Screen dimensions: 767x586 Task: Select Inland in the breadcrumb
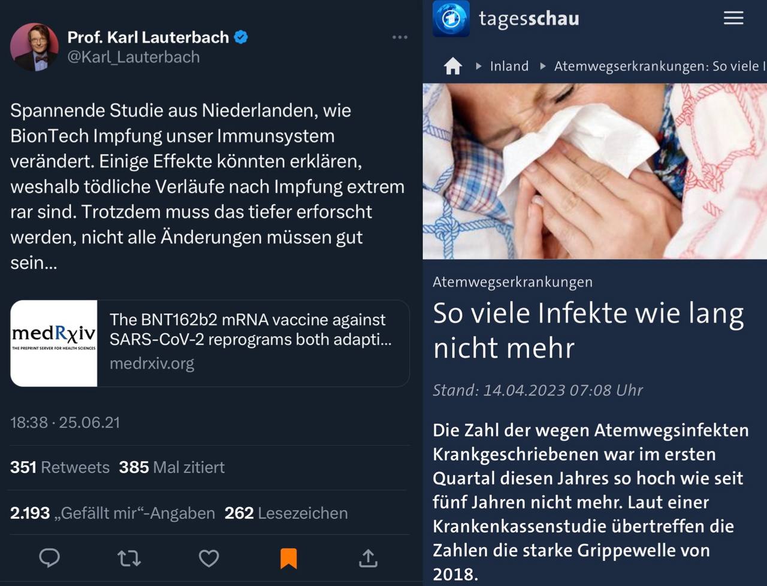(x=509, y=66)
